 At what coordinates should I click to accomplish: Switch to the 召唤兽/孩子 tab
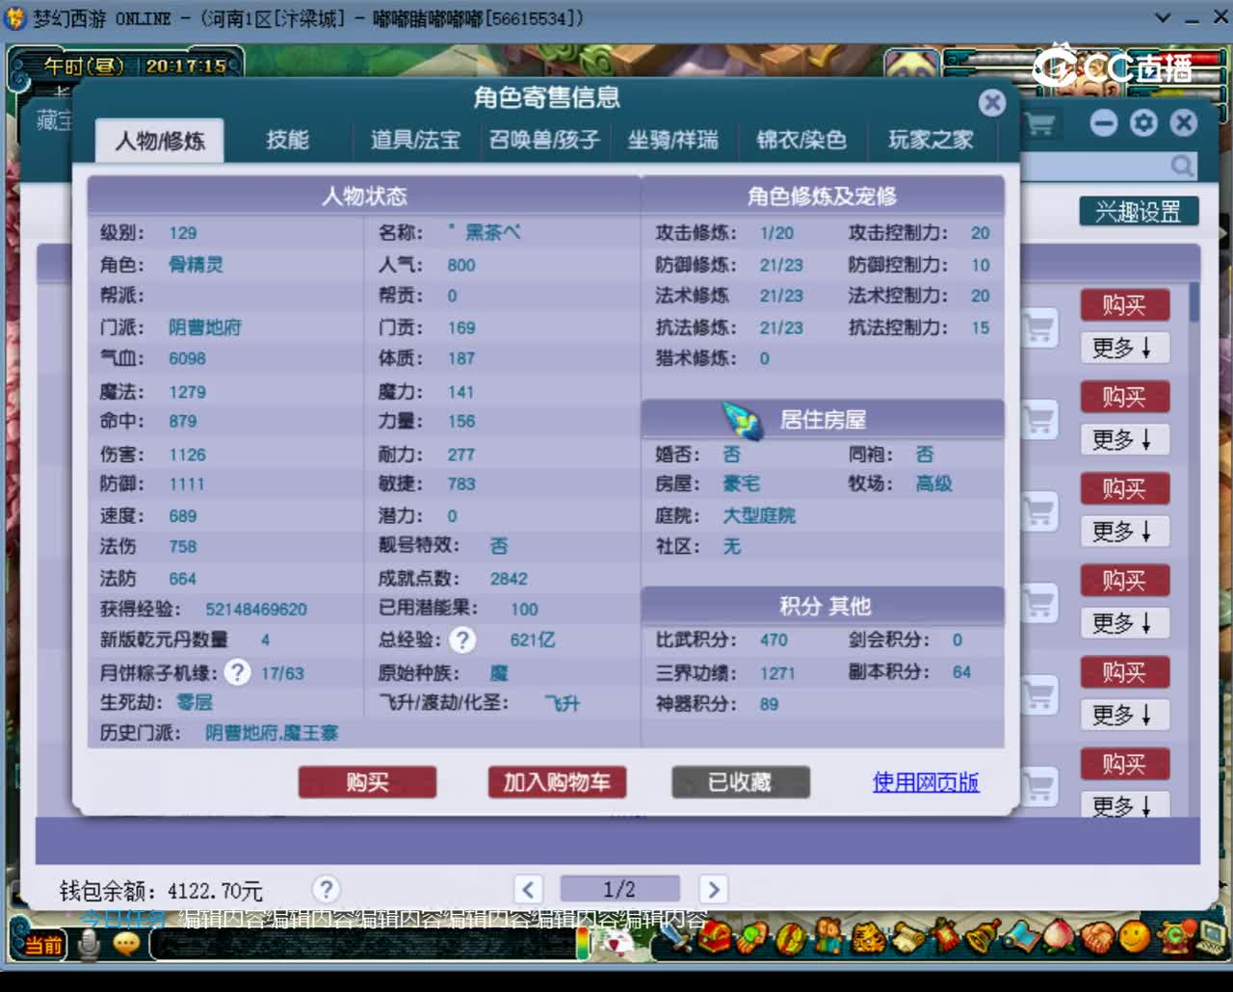(x=544, y=141)
